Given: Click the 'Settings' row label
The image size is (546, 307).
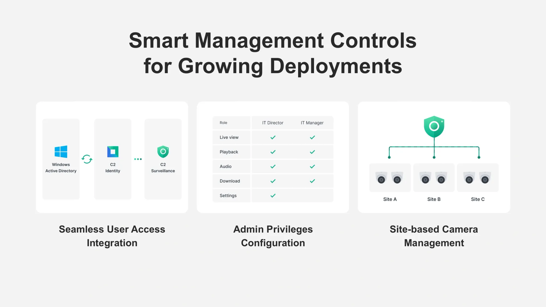Looking at the screenshot, I should [x=228, y=196].
